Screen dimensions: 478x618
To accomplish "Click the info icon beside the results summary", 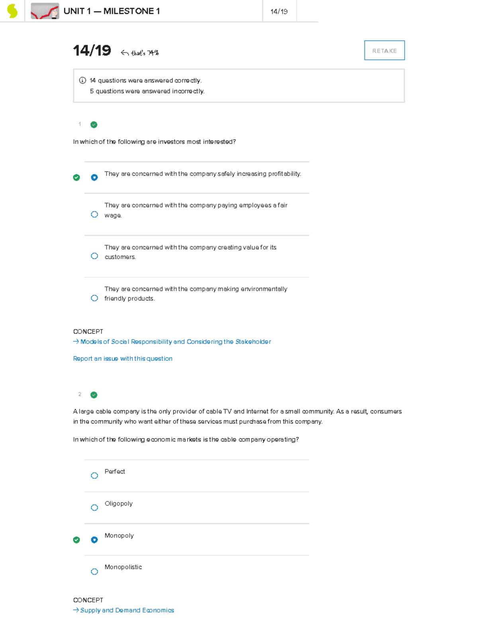I will click(82, 80).
